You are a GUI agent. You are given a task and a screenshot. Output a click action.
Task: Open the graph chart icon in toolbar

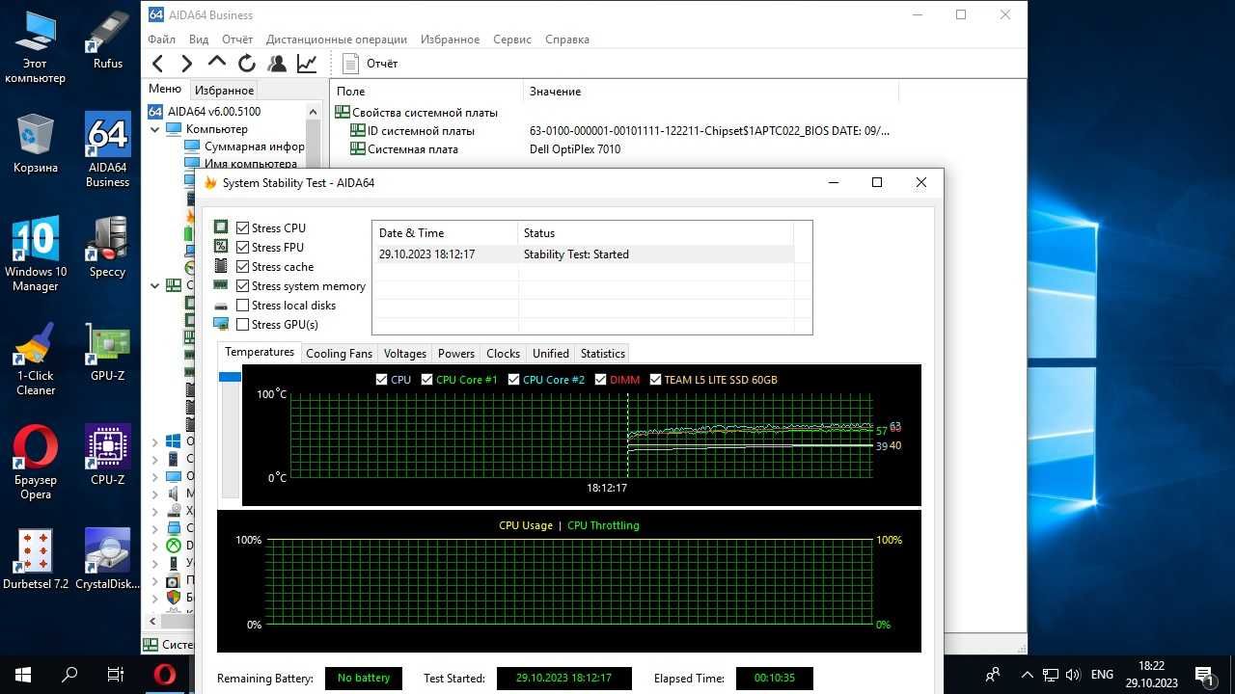tap(307, 64)
